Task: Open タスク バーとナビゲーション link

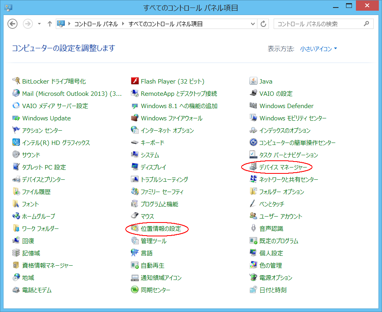Action: point(289,155)
